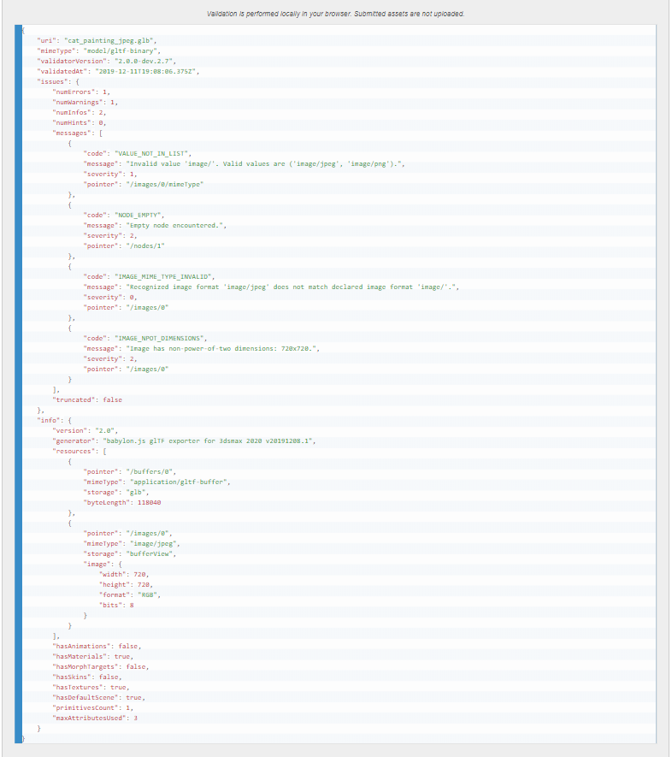The width and height of the screenshot is (672, 757).
Task: Click the "issues": { line
Action: (58, 81)
